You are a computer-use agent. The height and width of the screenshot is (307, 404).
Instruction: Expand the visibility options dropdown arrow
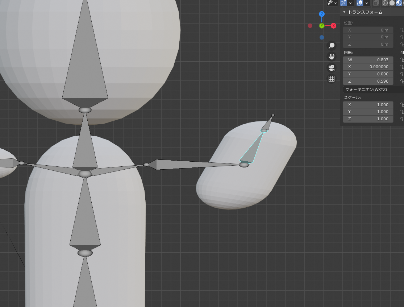pos(336,3)
